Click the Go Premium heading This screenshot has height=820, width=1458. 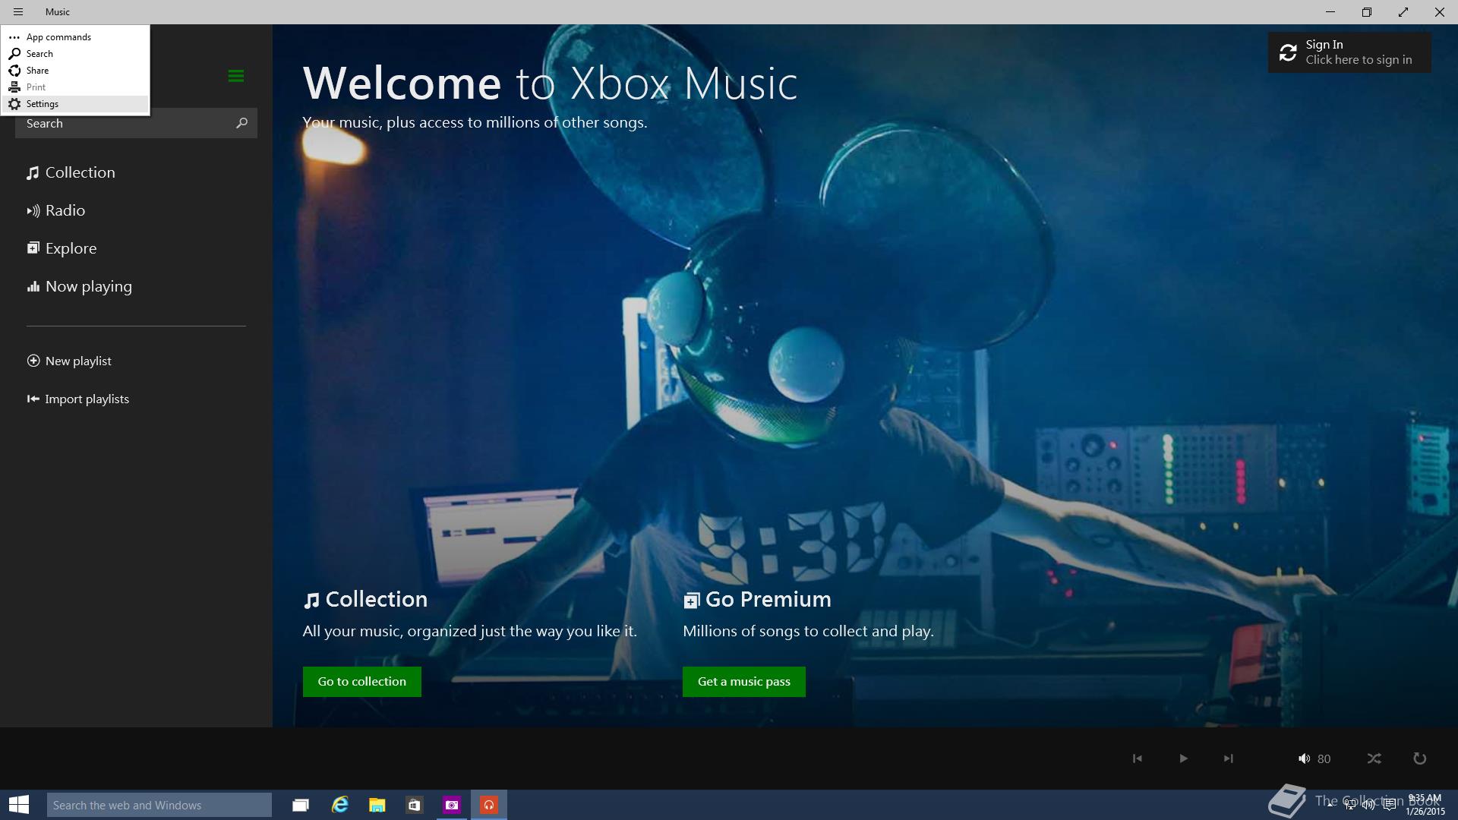pyautogui.click(x=757, y=600)
